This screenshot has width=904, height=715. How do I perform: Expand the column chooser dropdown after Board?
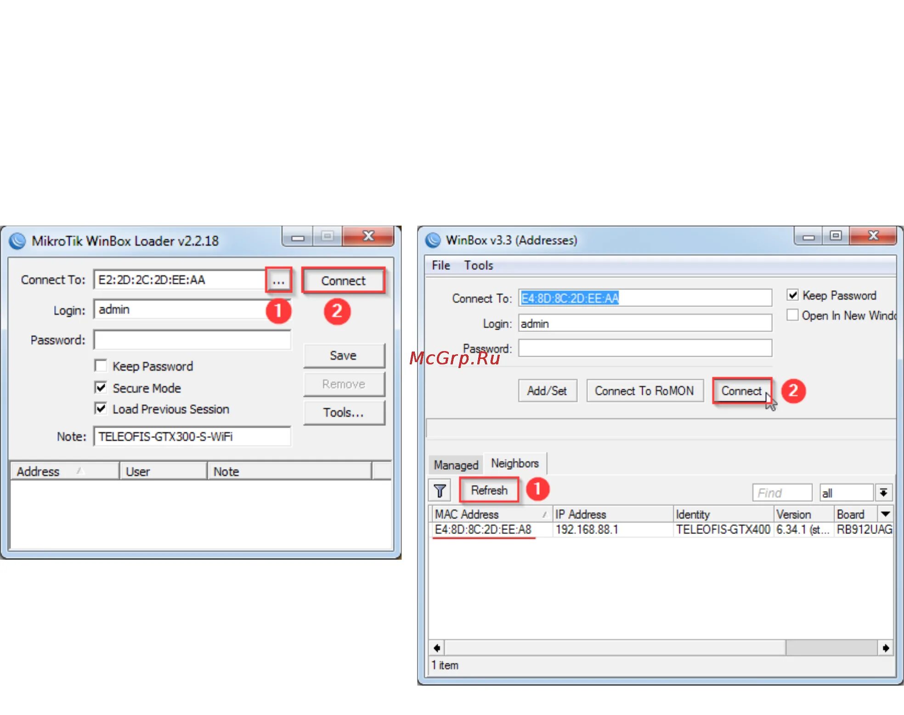coord(886,514)
